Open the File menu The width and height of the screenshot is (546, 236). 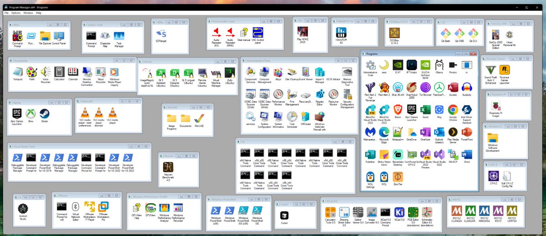pyautogui.click(x=6, y=13)
